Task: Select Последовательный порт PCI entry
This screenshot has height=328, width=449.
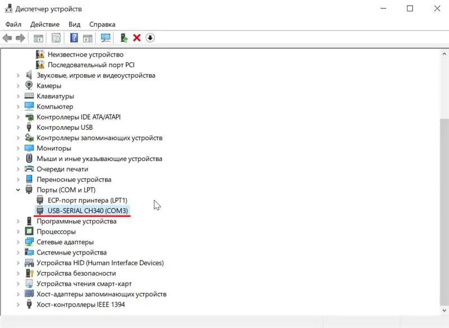Action: tap(91, 65)
